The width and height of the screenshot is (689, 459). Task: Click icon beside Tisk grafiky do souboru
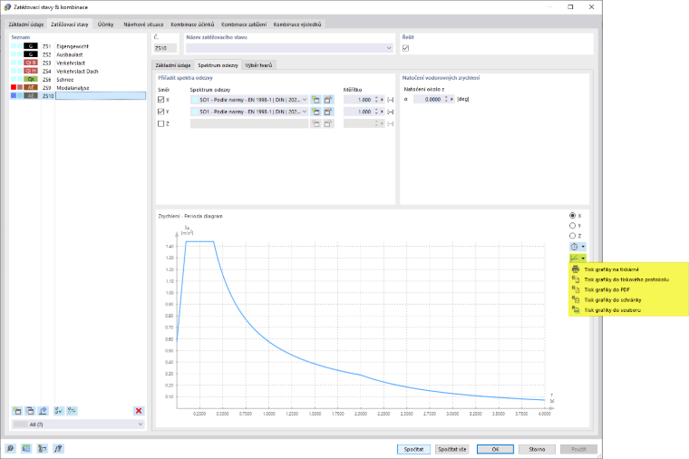click(x=576, y=310)
